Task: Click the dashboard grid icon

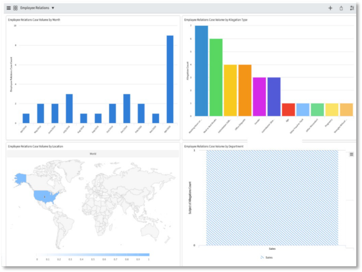Action: 16,8
